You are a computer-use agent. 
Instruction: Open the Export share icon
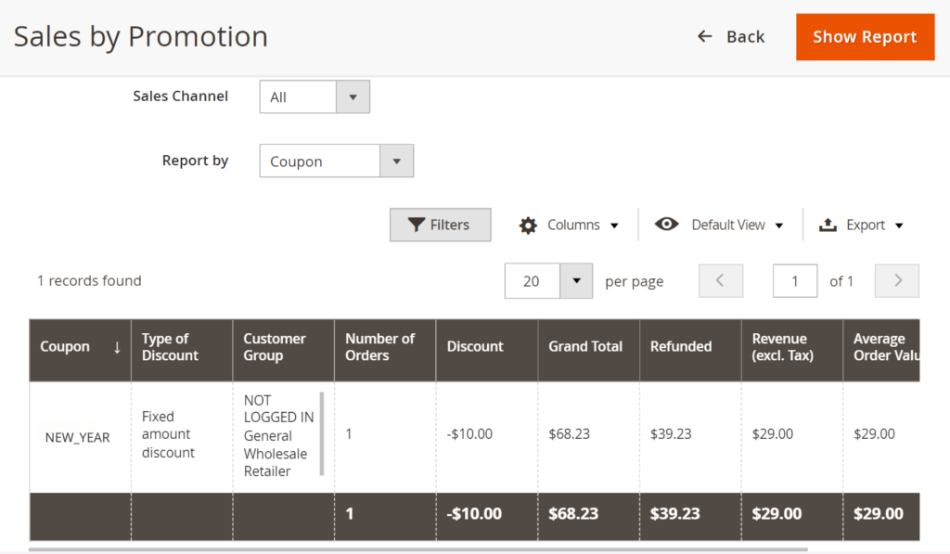[x=827, y=225]
